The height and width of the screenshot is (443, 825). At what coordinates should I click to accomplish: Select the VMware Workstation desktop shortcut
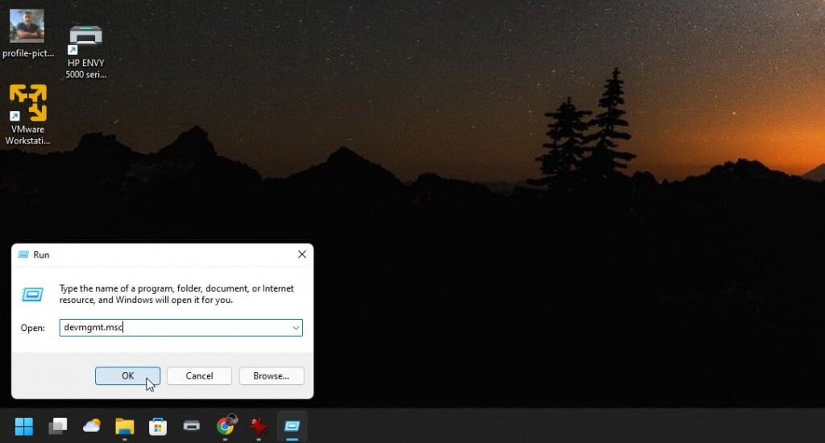[28, 114]
